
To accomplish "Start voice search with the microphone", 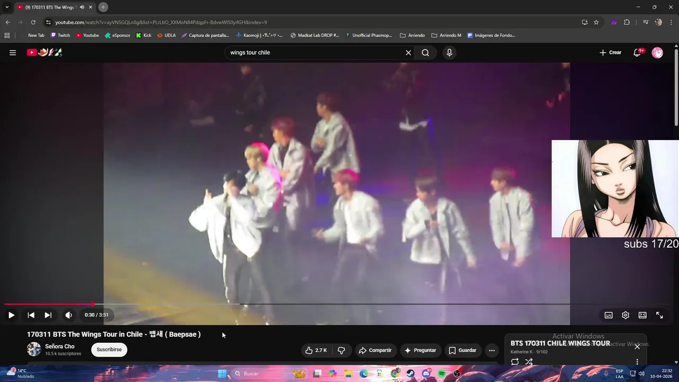I will (x=449, y=53).
